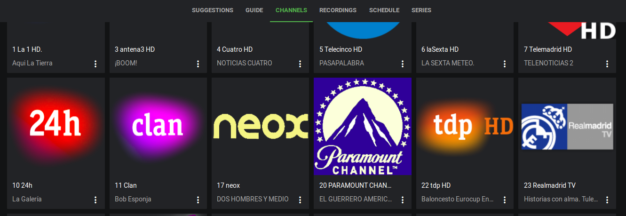Click the neox channel logo thumbnail

click(261, 127)
